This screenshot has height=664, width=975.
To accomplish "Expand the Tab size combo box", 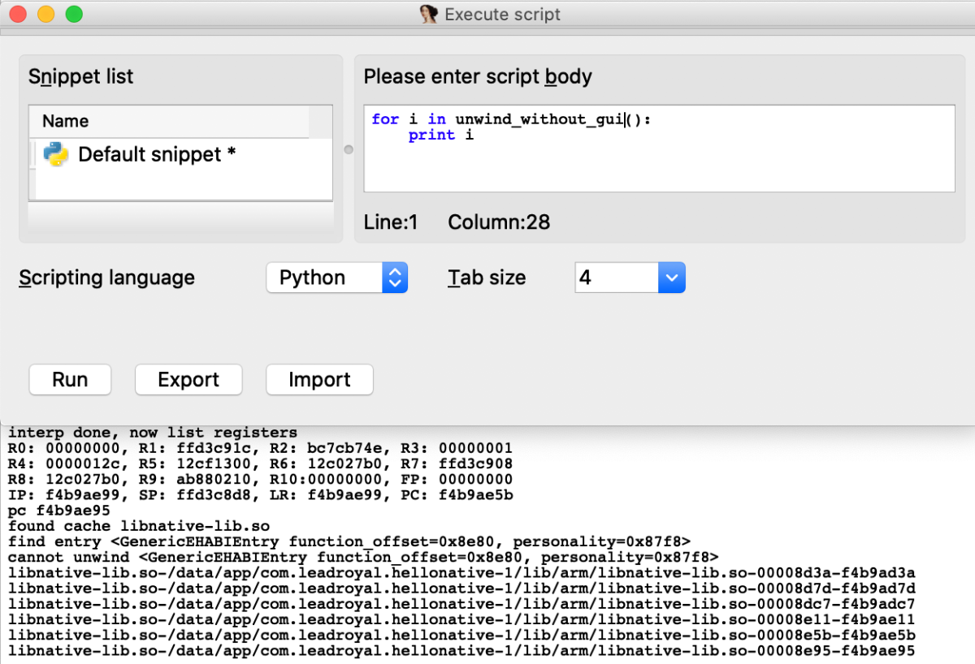I will pos(630,278).
